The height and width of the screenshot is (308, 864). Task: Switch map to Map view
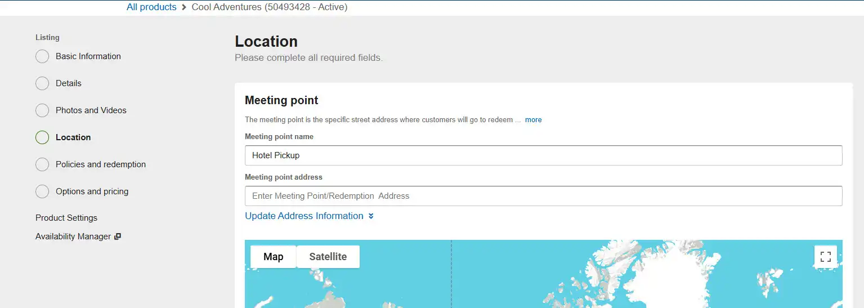pyautogui.click(x=273, y=257)
